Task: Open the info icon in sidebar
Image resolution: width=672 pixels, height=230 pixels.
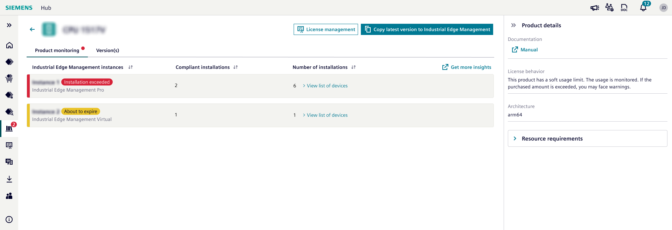Action: click(9, 220)
